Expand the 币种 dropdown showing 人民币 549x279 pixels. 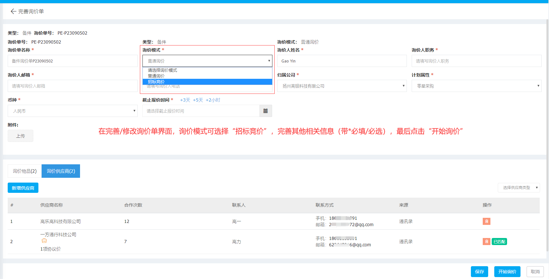(x=73, y=111)
